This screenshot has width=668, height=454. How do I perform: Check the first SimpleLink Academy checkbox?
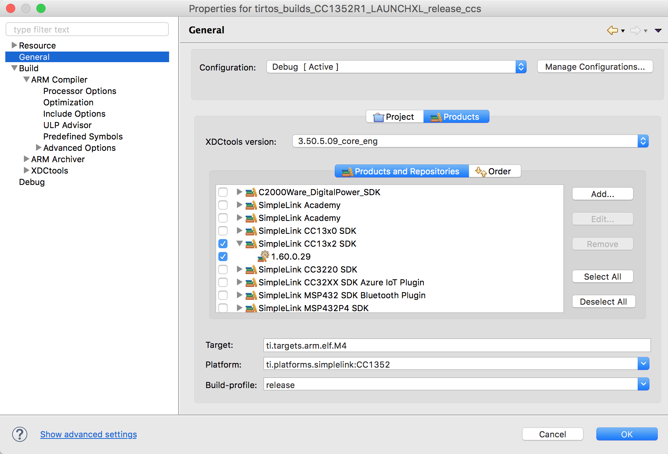223,205
